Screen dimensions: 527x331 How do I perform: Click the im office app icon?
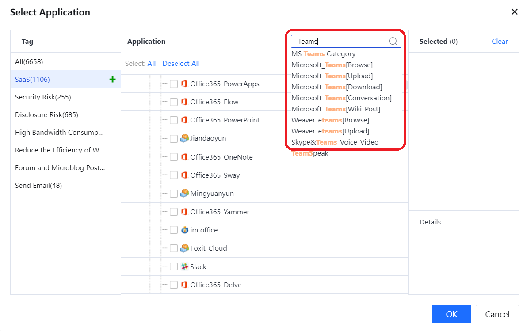184,230
